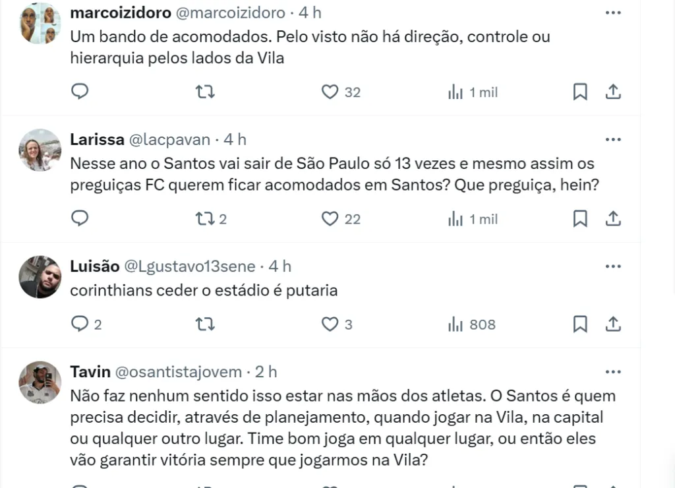
Task: View analytics for Larissa's tweet
Action: tap(472, 218)
